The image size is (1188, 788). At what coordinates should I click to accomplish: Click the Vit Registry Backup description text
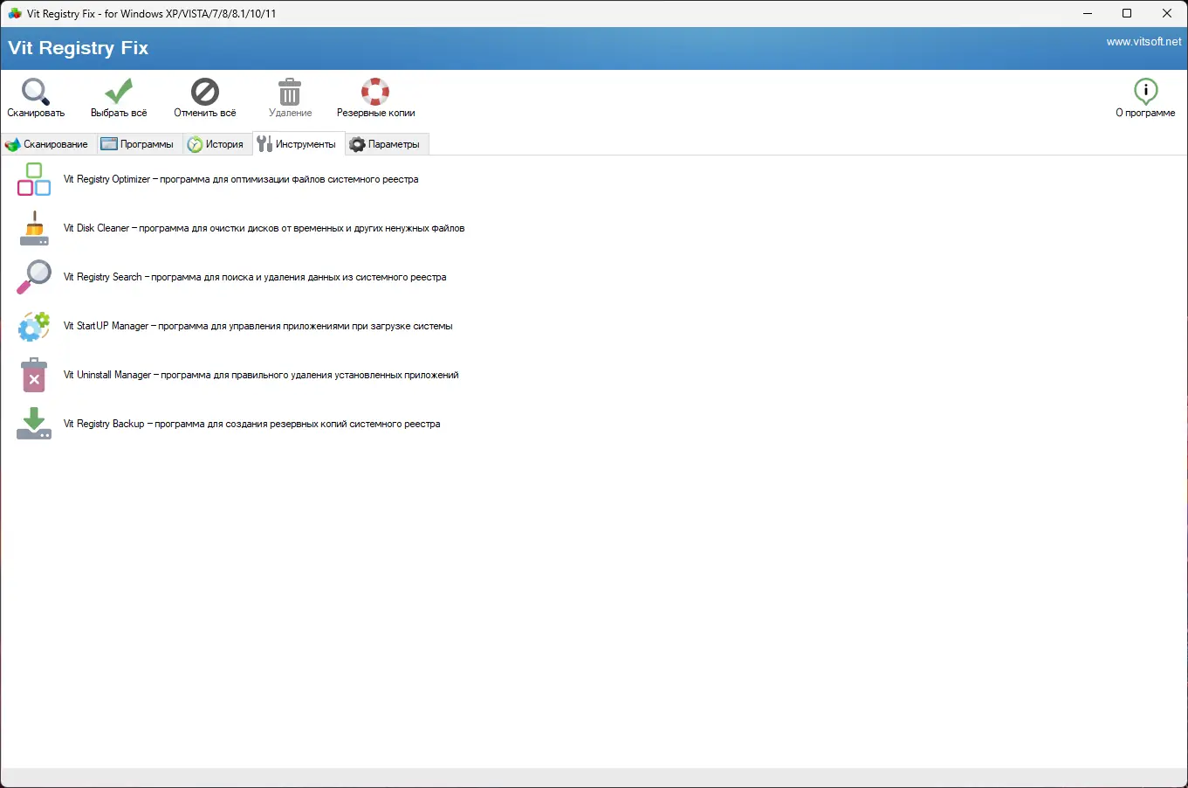252,424
